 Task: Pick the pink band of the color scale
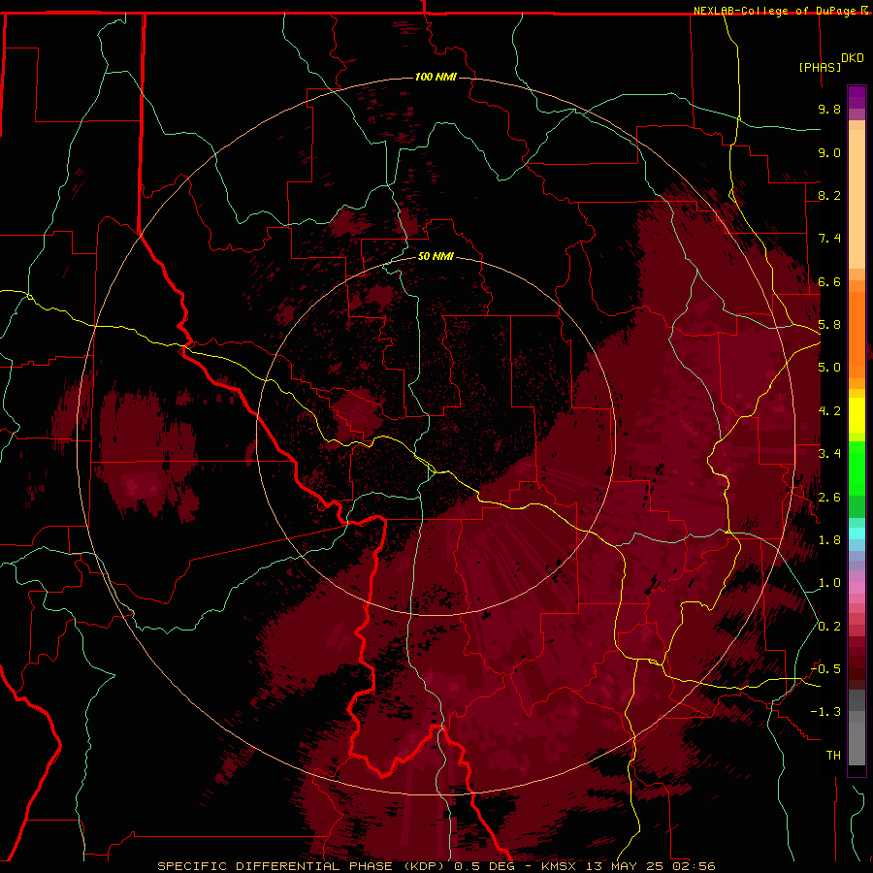(857, 588)
